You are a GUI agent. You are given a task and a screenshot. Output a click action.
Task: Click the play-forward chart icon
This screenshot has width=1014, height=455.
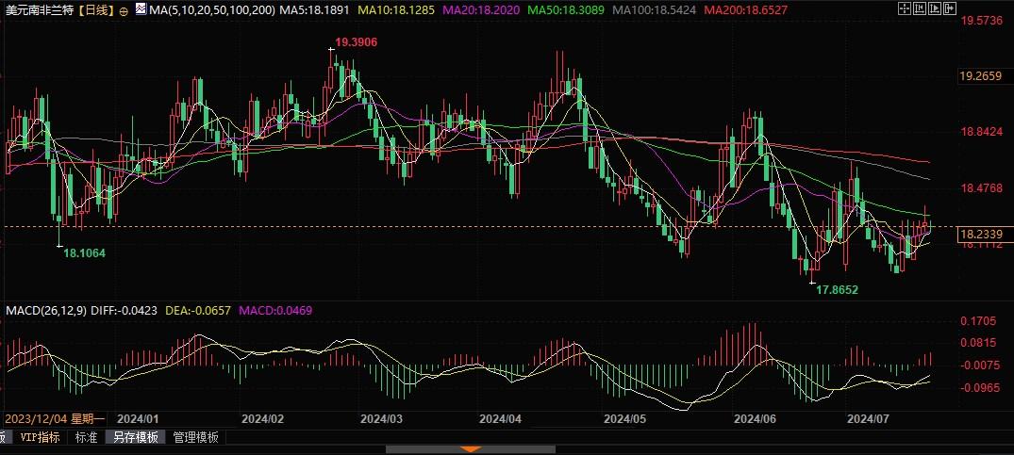click(935, 8)
